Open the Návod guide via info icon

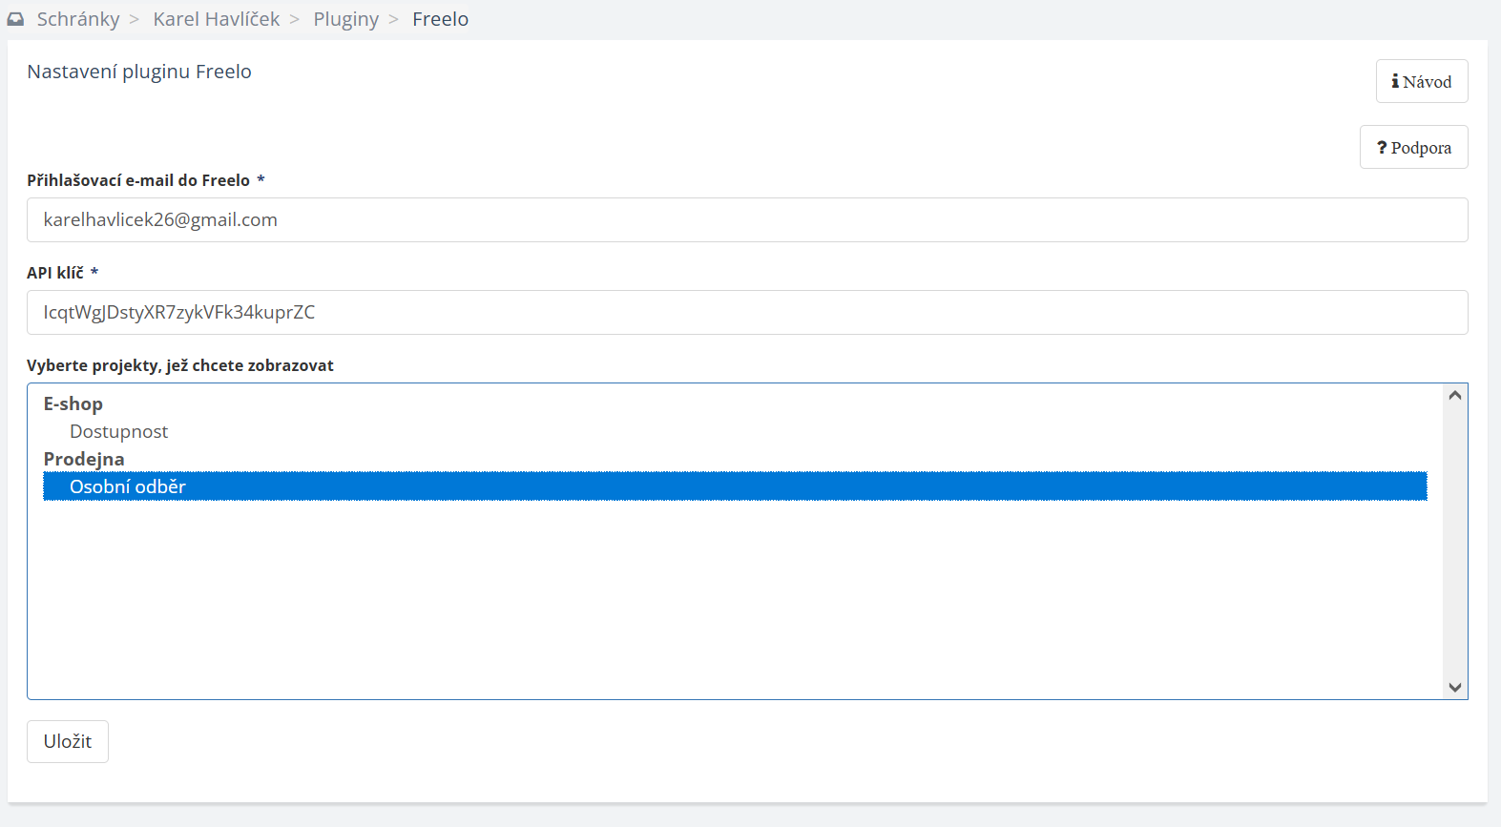click(x=1395, y=82)
